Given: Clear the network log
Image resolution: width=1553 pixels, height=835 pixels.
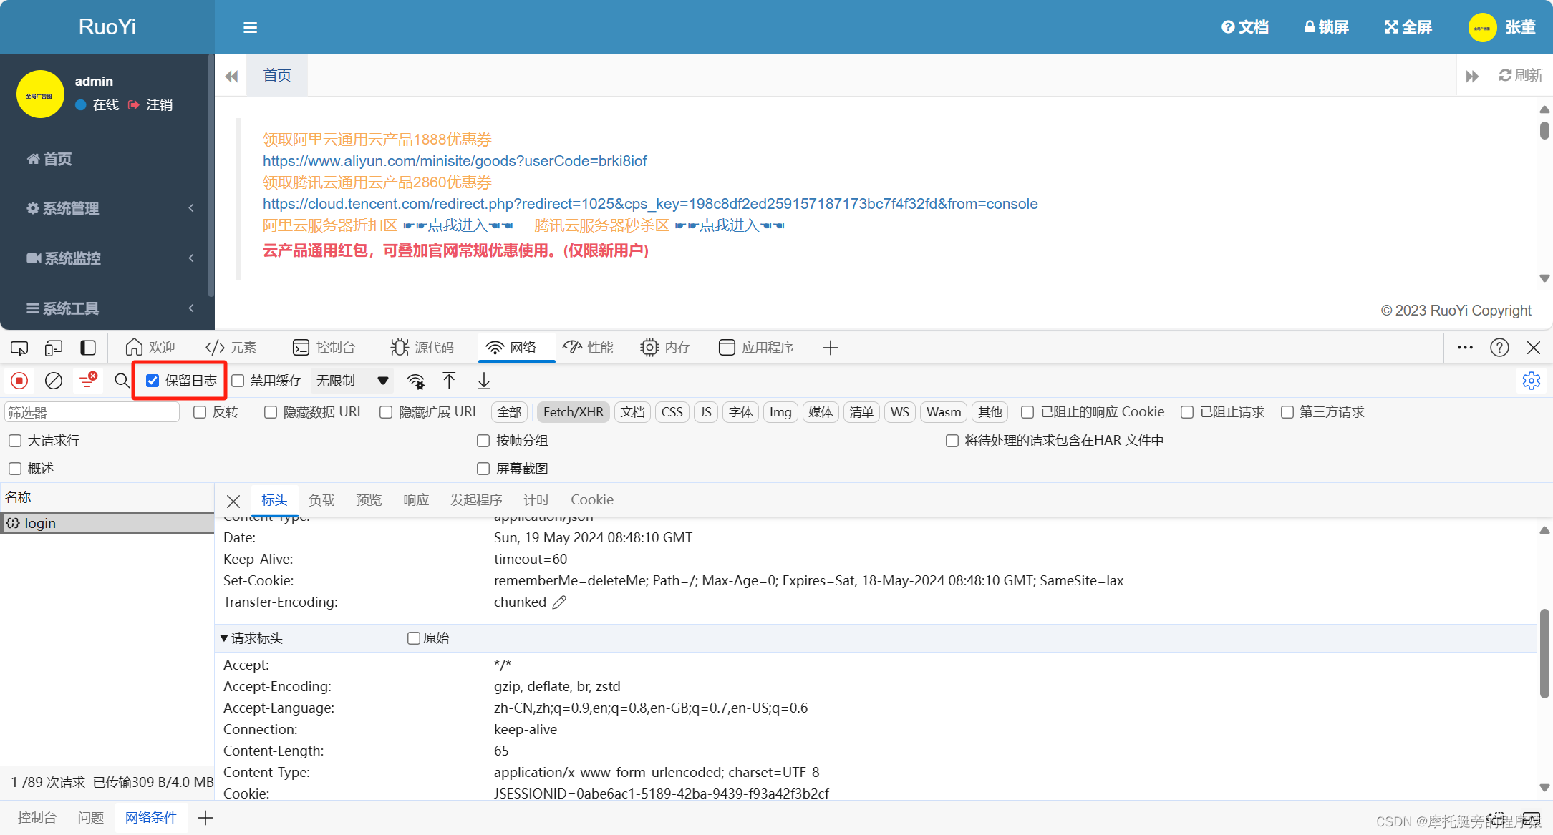Looking at the screenshot, I should pos(54,381).
